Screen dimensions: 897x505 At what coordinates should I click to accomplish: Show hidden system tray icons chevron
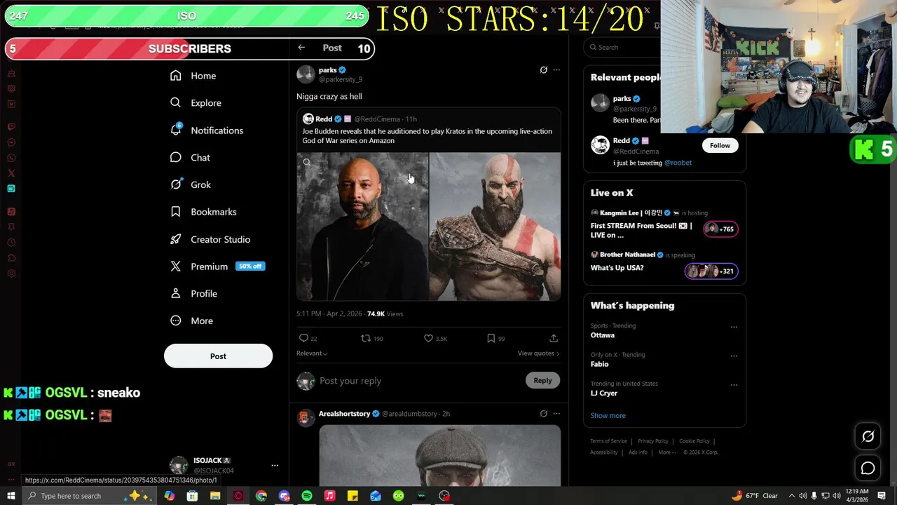791,496
